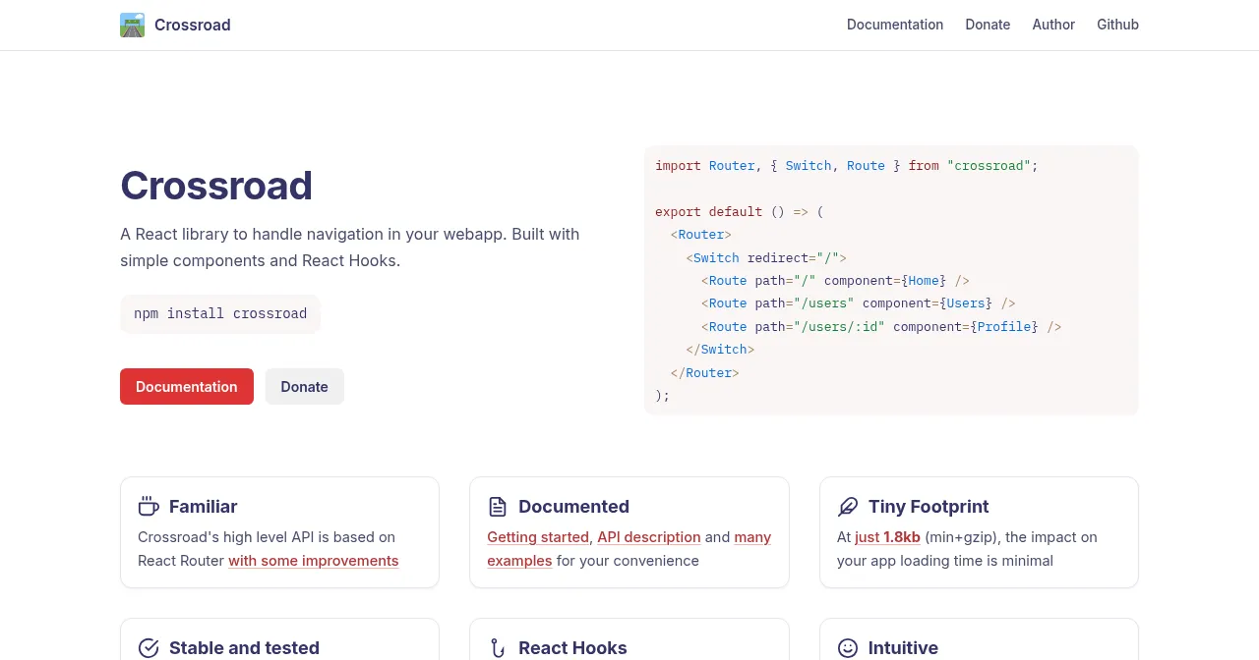Click the checkmark icon beside Stable and tested
1259x660 pixels.
pyautogui.click(x=149, y=648)
